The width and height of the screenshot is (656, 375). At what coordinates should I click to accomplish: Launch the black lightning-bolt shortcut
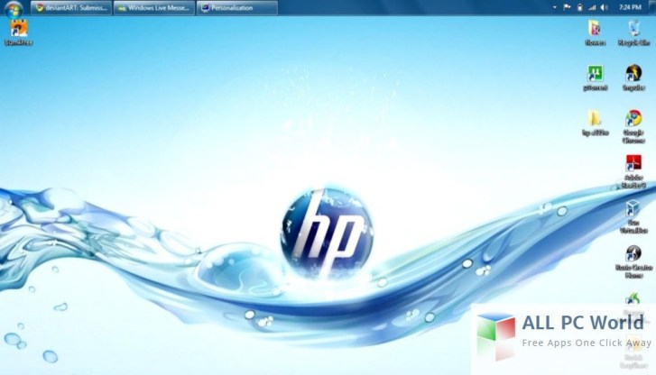tap(633, 78)
